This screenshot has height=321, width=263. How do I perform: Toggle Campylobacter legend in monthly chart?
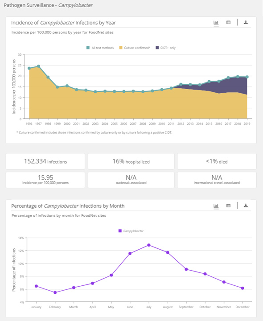tap(131, 231)
